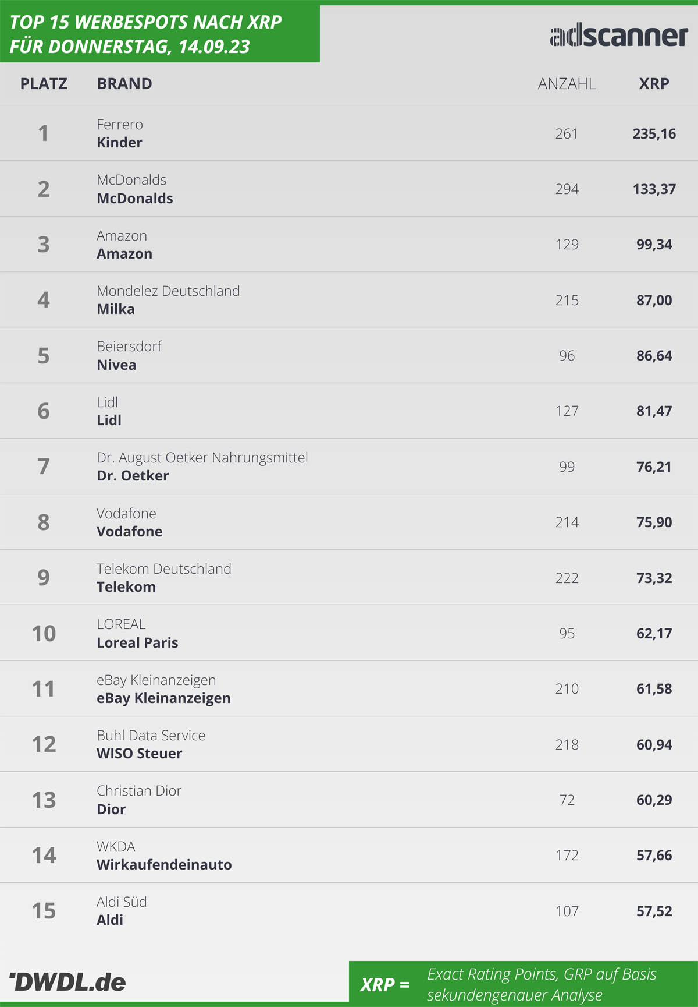Click eBay Kleinanzeigen bold brand name
Image resolution: width=698 pixels, height=1007 pixels.
pyautogui.click(x=163, y=698)
